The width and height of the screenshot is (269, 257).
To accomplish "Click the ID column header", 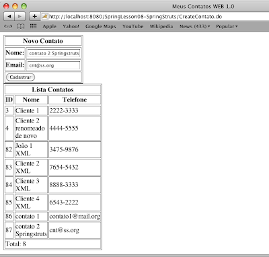I will point(9,100).
